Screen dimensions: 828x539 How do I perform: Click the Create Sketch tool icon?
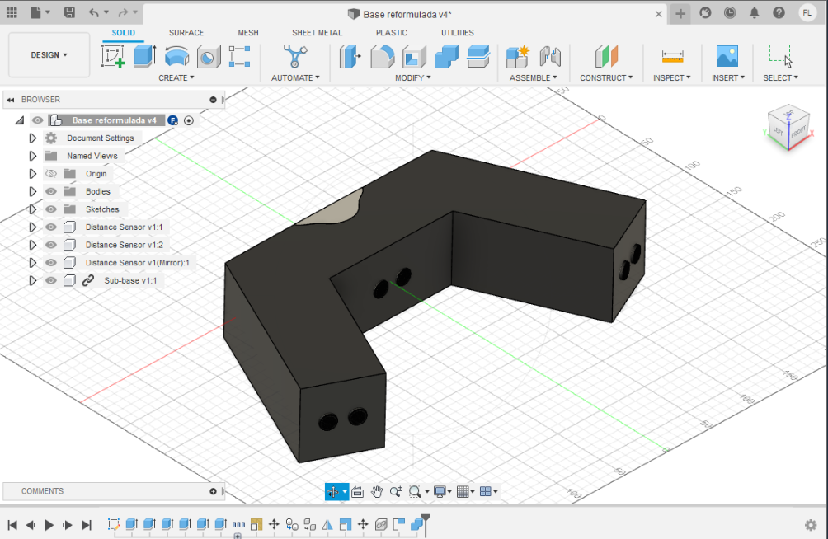click(113, 57)
